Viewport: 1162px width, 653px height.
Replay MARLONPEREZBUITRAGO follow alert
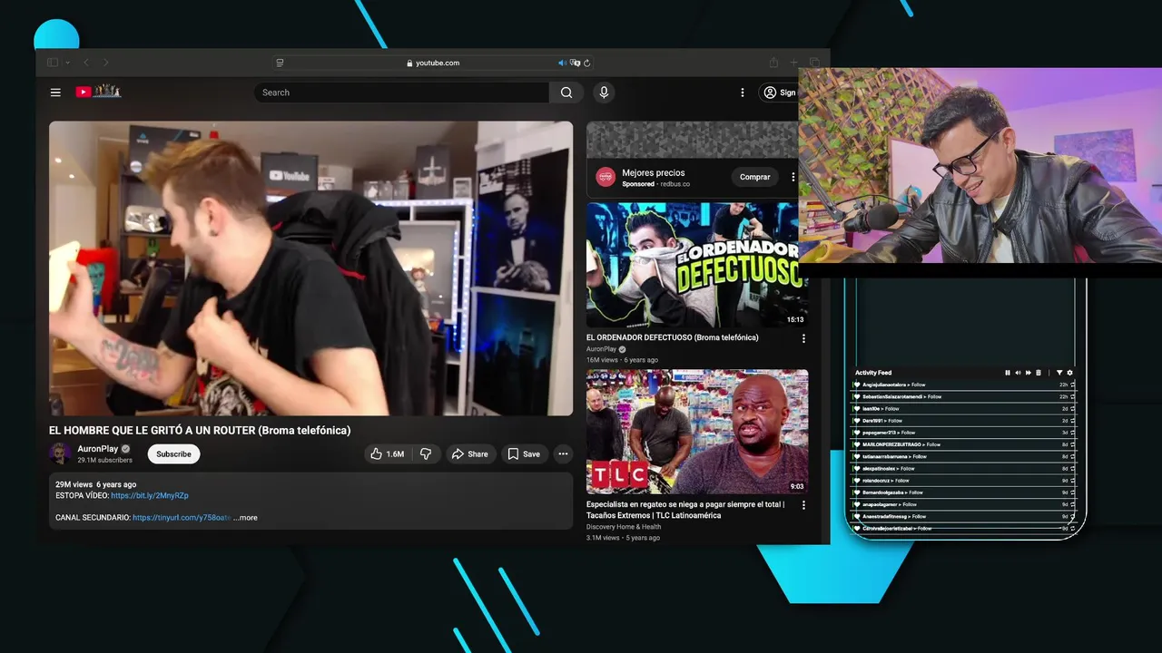click(x=1073, y=444)
